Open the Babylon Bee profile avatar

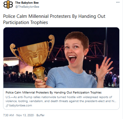tap(8, 5)
